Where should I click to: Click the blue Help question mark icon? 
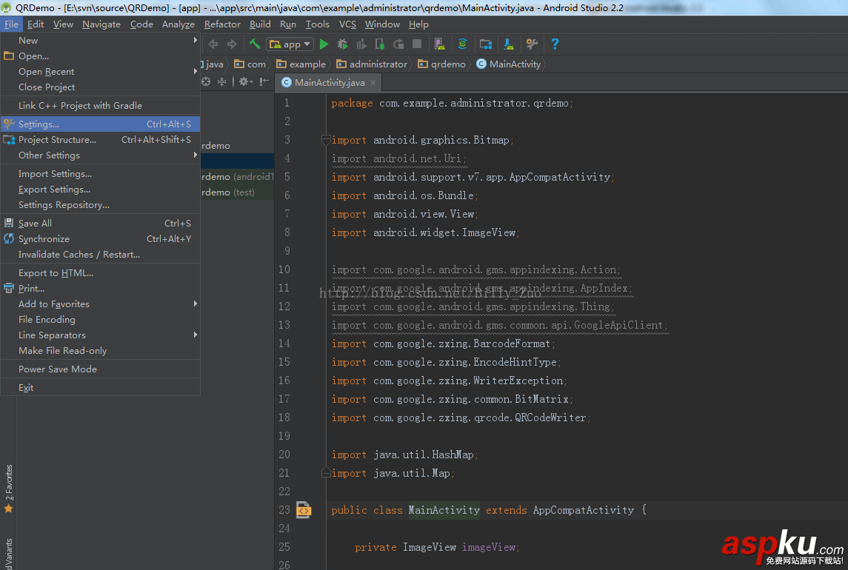tap(555, 44)
